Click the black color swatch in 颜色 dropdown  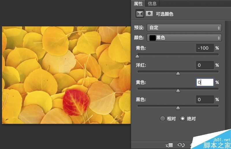[152, 38]
